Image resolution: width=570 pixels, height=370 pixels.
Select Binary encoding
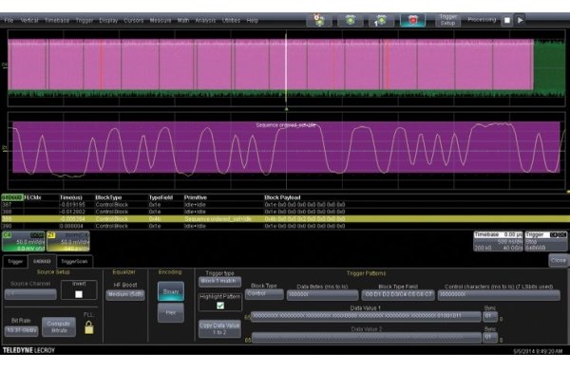[171, 291]
